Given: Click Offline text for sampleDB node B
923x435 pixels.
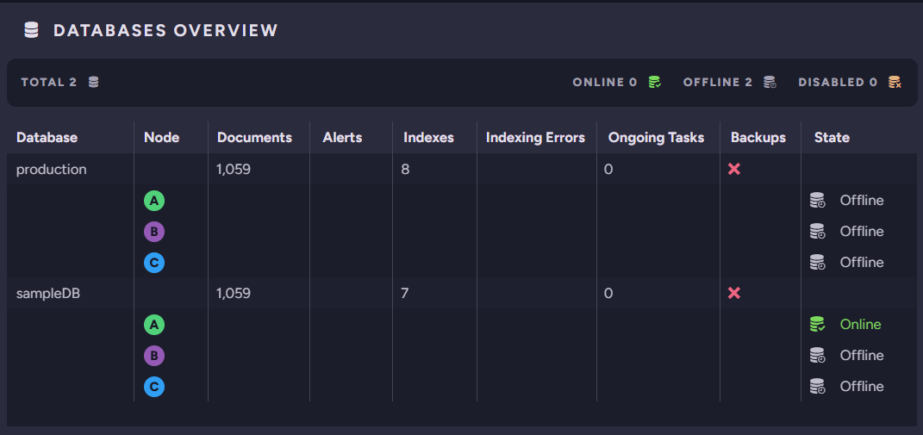Looking at the screenshot, I should [862, 355].
